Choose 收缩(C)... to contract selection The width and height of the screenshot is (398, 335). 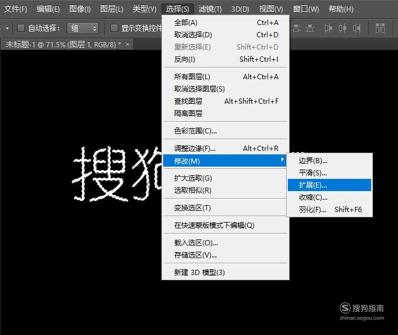click(329, 197)
